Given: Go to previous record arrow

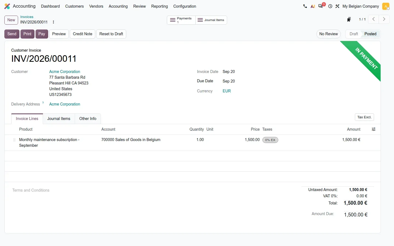Looking at the screenshot, I should [373, 19].
